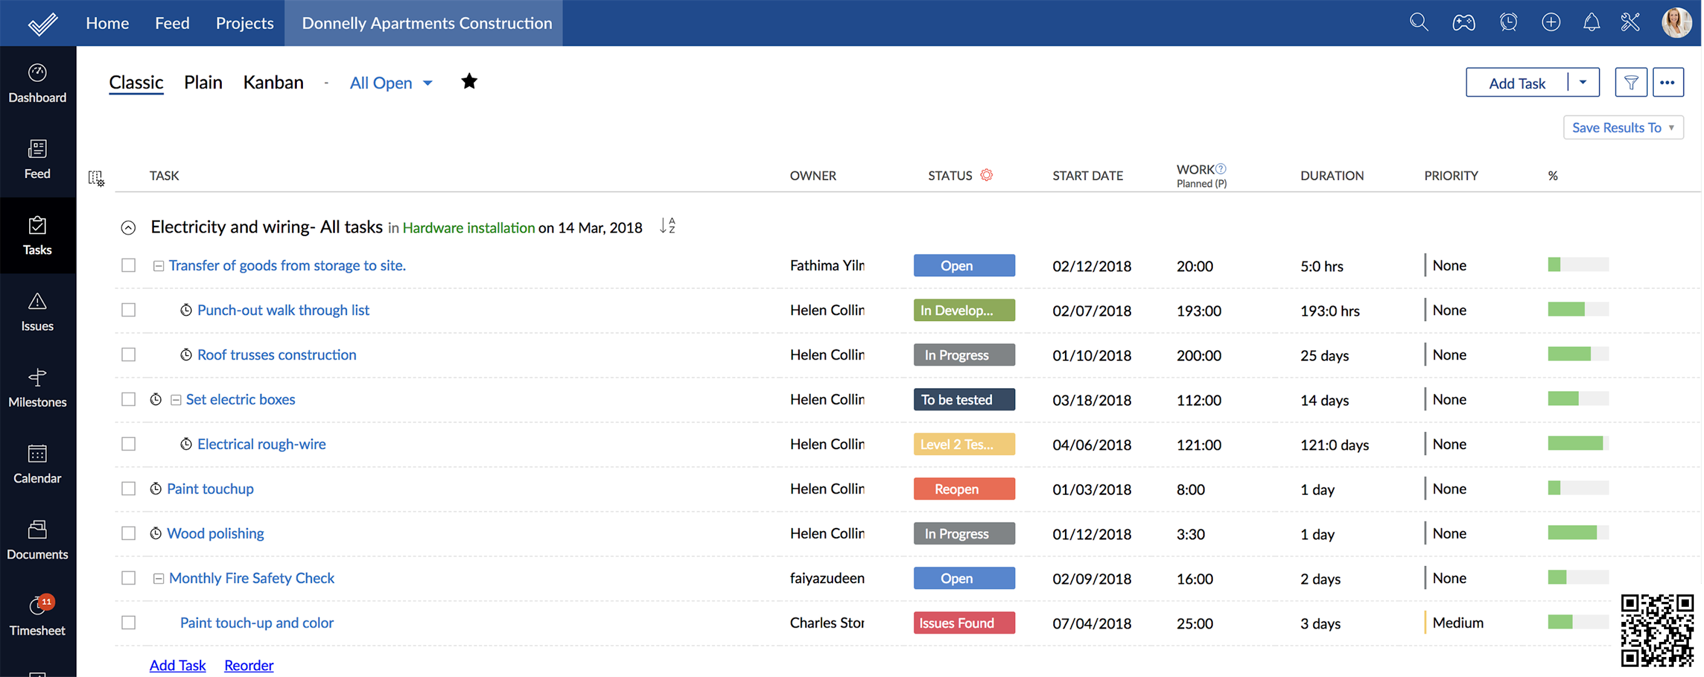Viewport: 1704px width, 677px height.
Task: Switch to Plain view tab
Action: [202, 82]
